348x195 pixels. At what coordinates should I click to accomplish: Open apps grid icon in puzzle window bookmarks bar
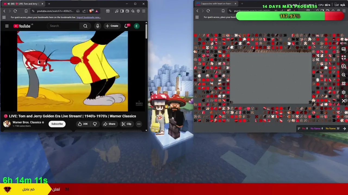[197, 17]
